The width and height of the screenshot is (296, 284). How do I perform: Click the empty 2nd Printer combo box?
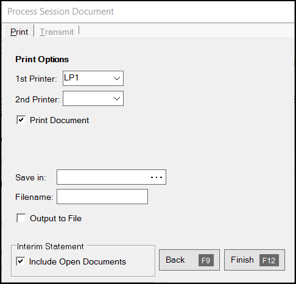point(93,99)
